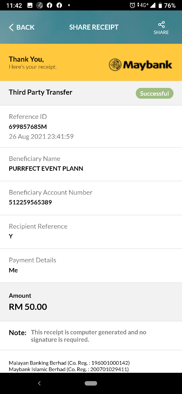Select reference ID 699857685M

click(28, 127)
